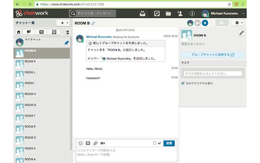Click グループチャットに招待する link

click(213, 55)
